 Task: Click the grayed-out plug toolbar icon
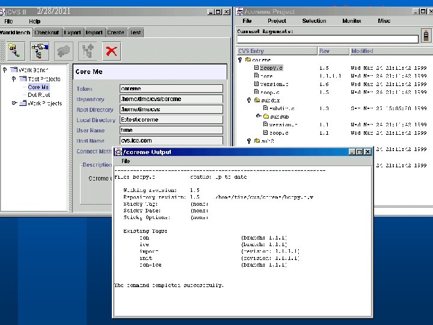64,51
